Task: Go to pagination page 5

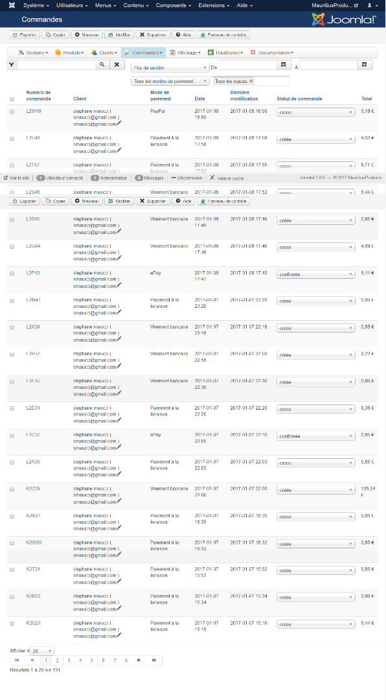Action: pyautogui.click(x=91, y=660)
